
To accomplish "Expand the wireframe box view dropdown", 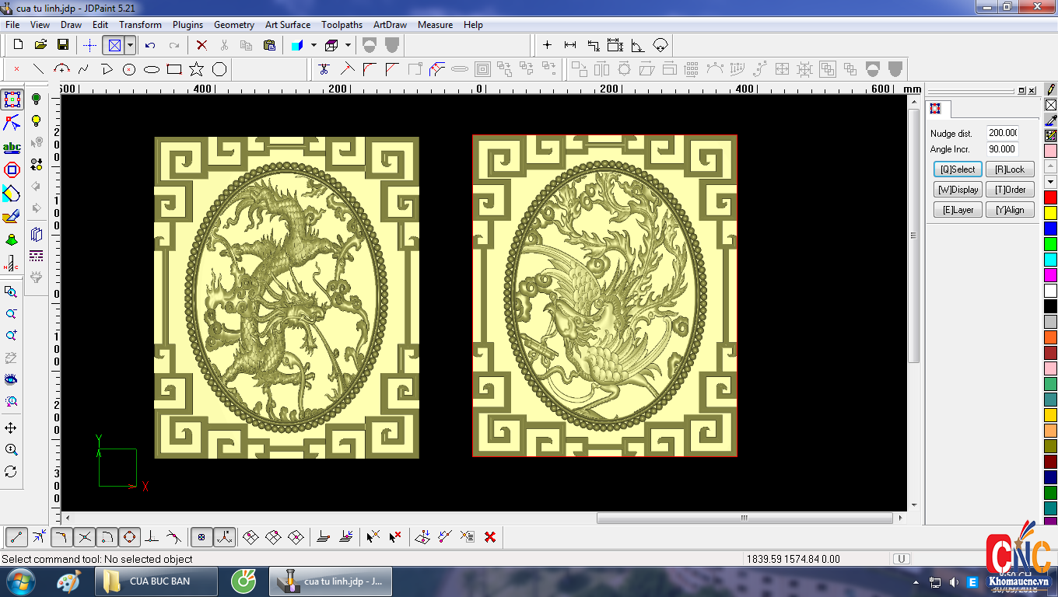I will pyautogui.click(x=348, y=45).
